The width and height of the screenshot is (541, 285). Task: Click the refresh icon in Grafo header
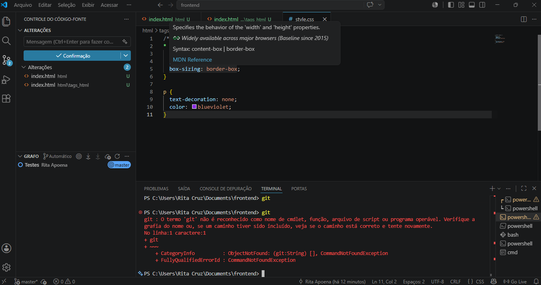click(x=117, y=156)
